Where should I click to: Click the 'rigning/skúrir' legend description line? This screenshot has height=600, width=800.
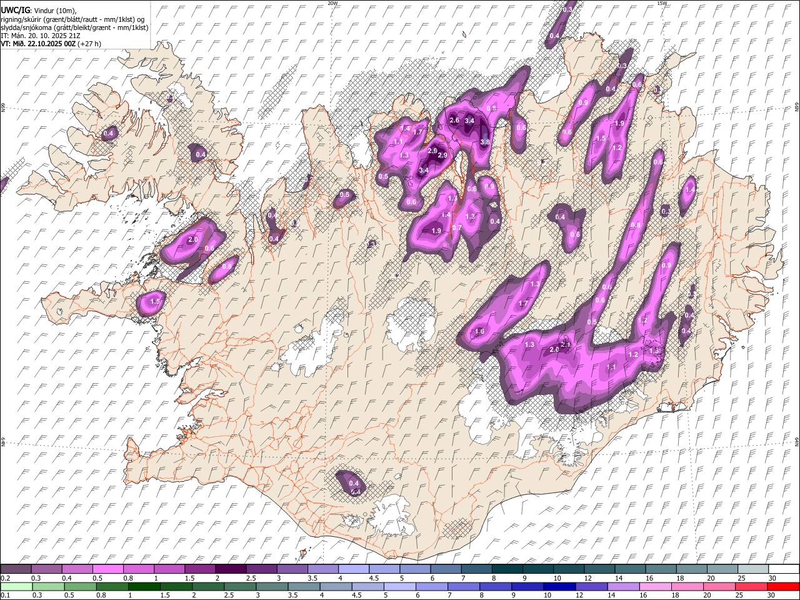coord(73,19)
